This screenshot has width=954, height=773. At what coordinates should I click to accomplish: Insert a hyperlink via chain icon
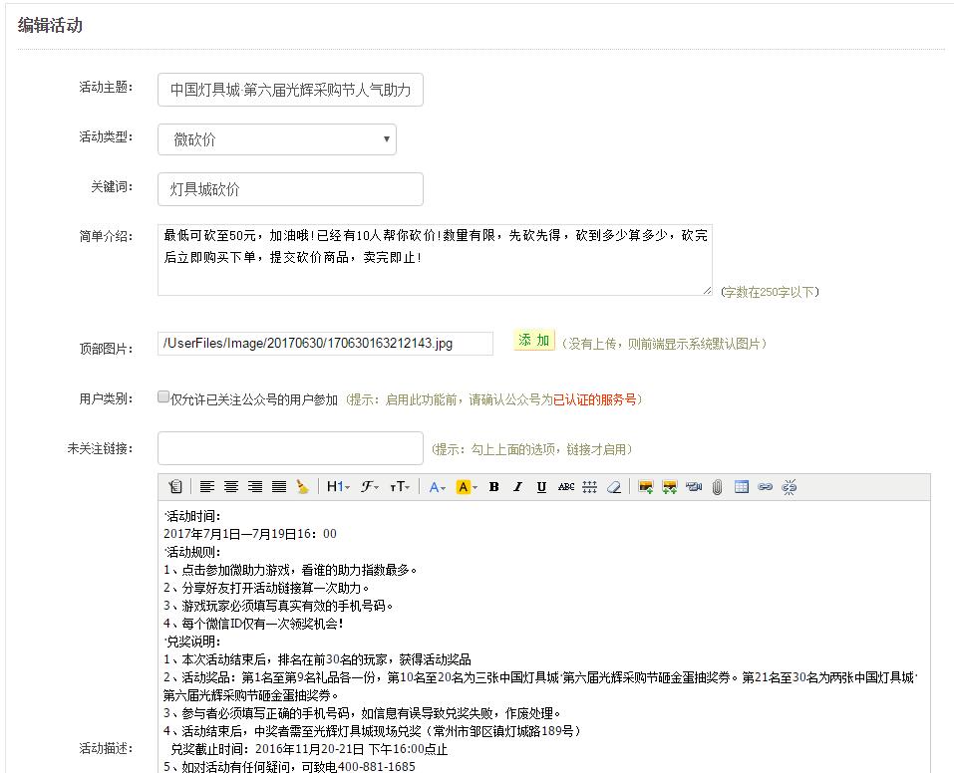pos(766,487)
